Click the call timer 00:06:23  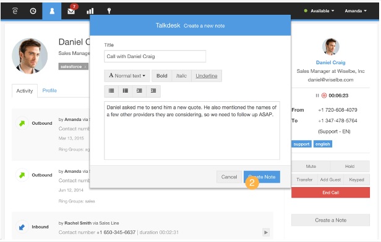338,96
